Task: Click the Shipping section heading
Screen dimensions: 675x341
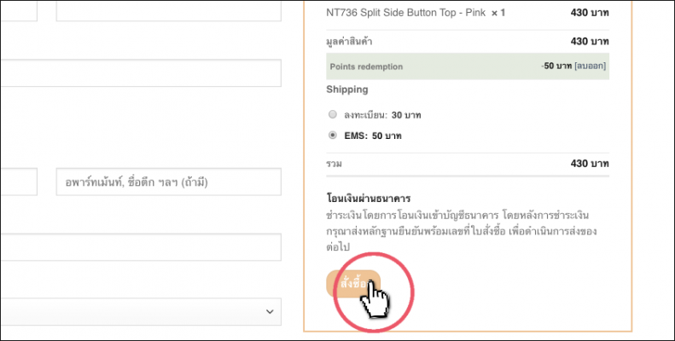Action: (x=347, y=89)
